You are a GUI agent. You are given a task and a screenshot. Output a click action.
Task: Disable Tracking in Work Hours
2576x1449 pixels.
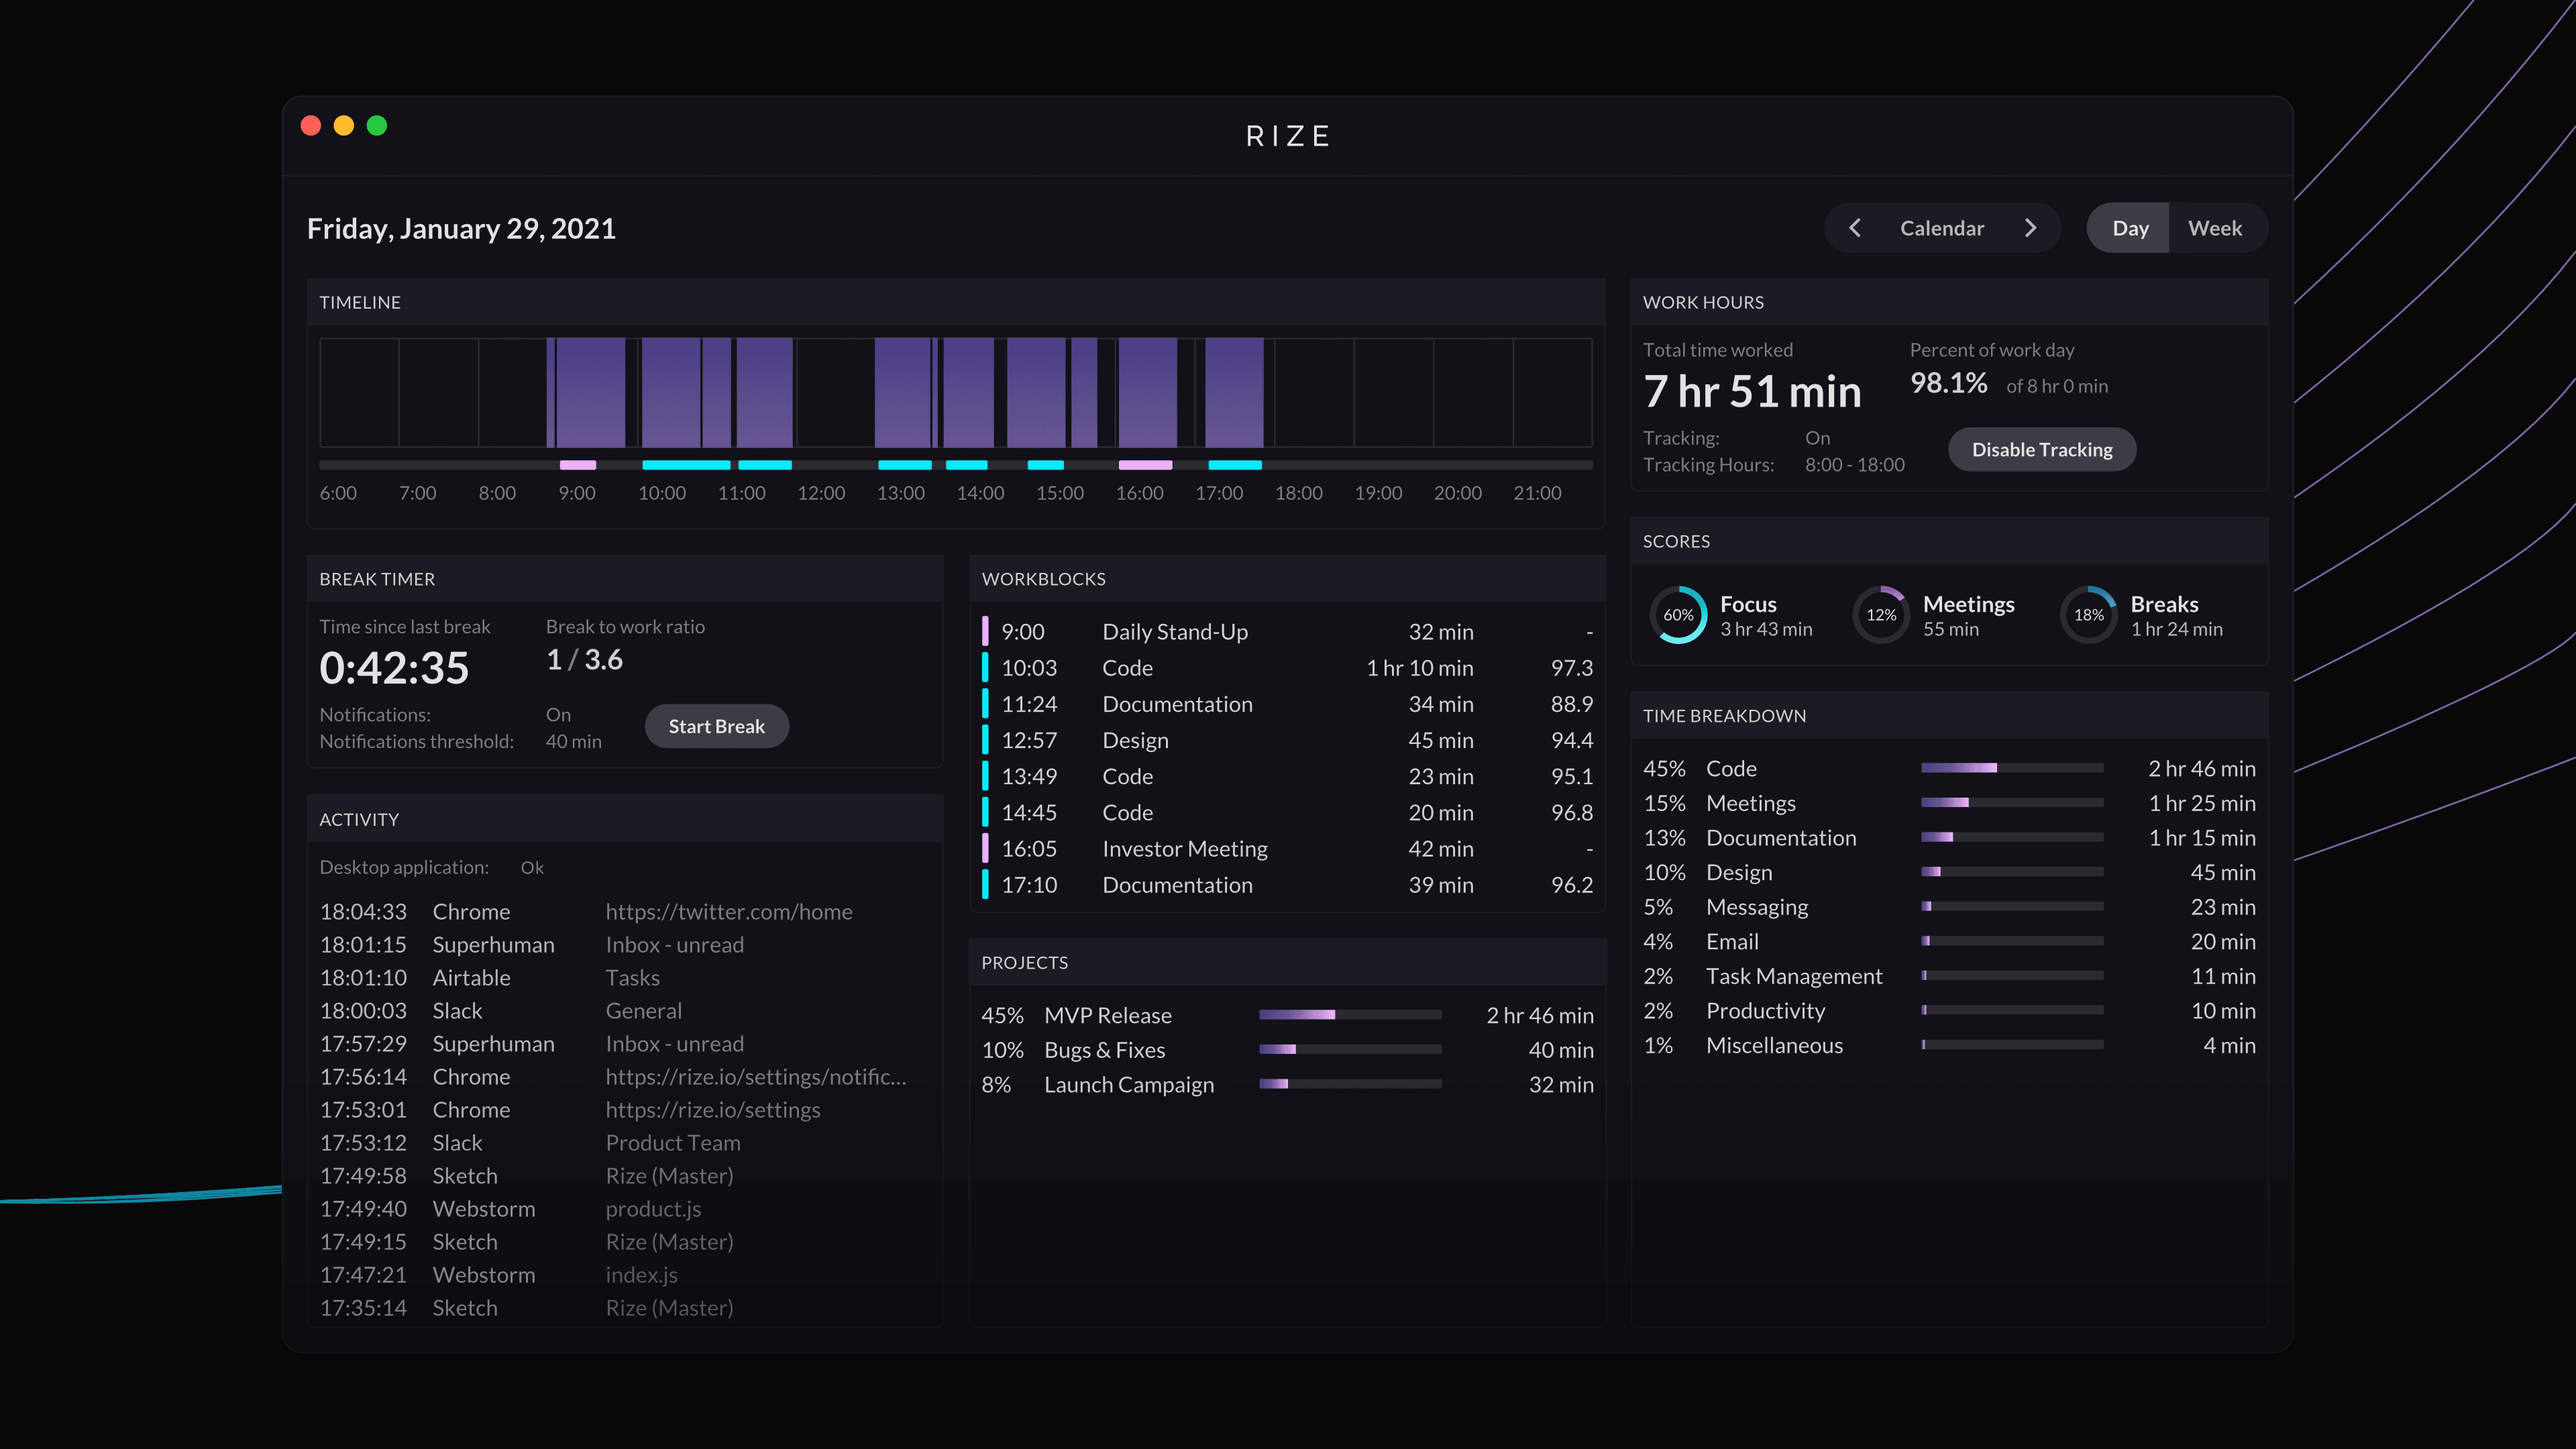coord(2042,450)
